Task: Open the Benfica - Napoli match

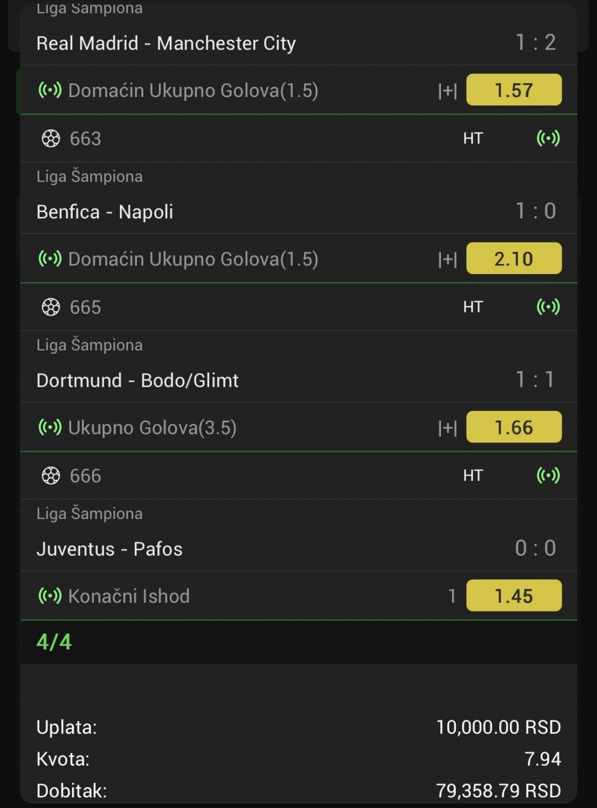Action: (x=105, y=212)
